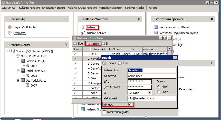Select the 2007 period grid icon
221x120 pixels.
pyautogui.click(x=28, y=85)
